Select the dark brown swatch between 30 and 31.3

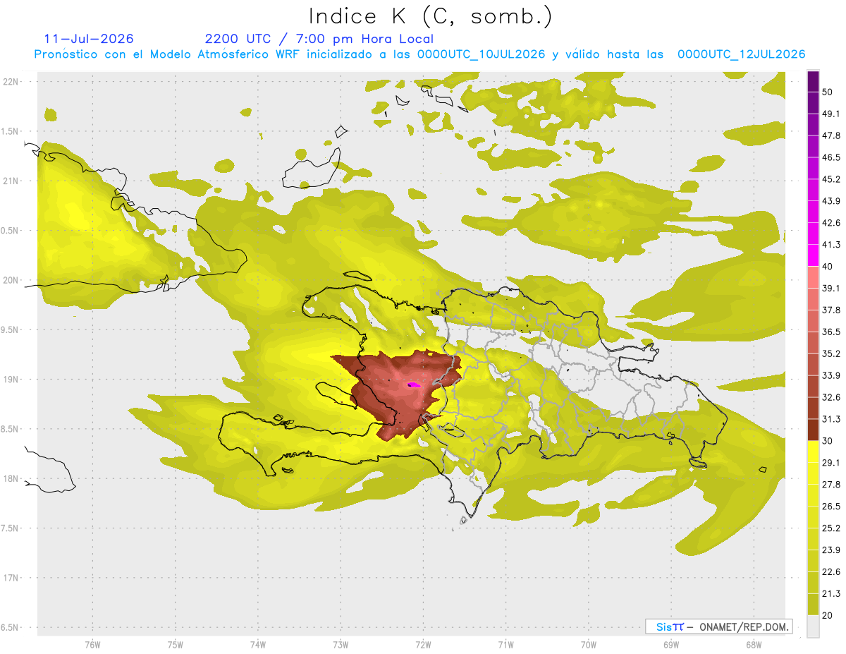coord(813,430)
